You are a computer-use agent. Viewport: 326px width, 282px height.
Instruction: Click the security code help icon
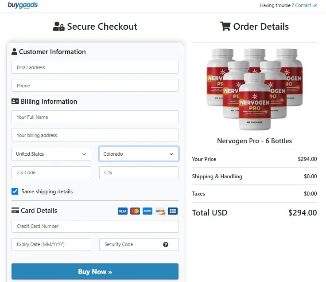[166, 244]
